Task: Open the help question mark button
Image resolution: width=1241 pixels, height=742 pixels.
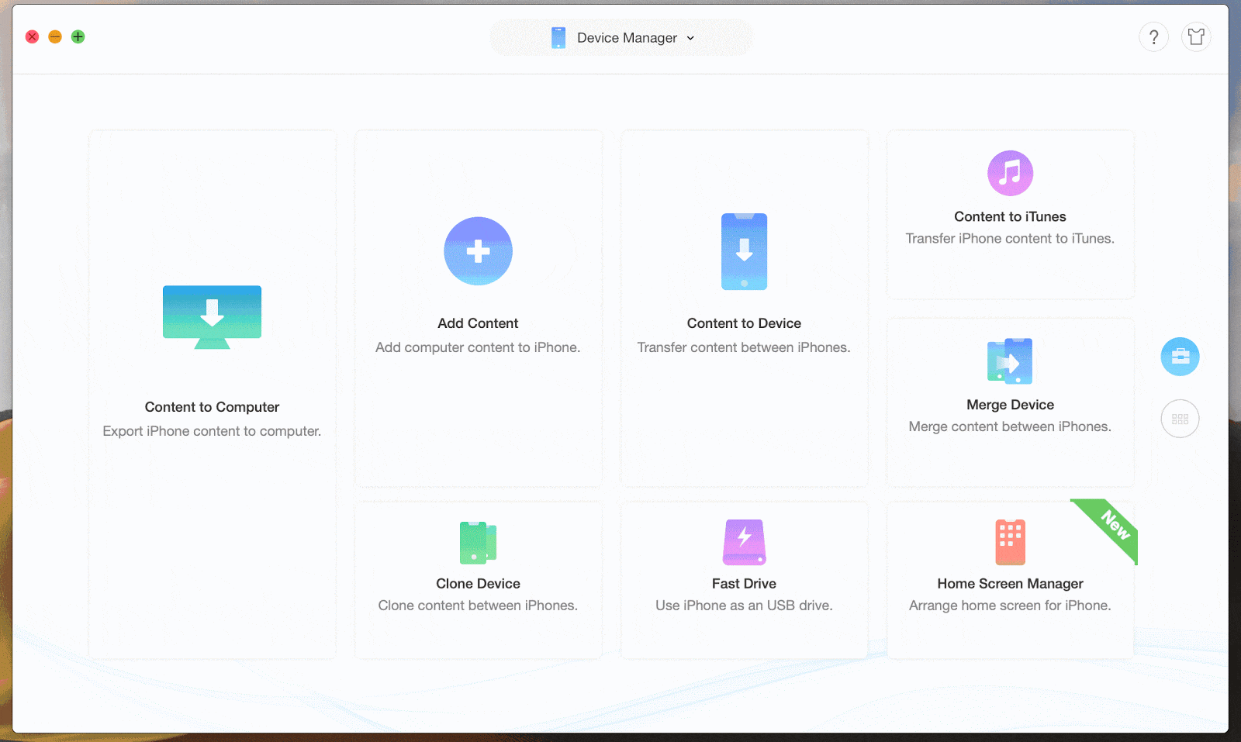Action: coord(1153,37)
